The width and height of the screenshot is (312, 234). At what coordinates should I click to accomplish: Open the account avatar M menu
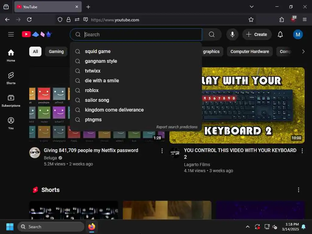pyautogui.click(x=298, y=34)
